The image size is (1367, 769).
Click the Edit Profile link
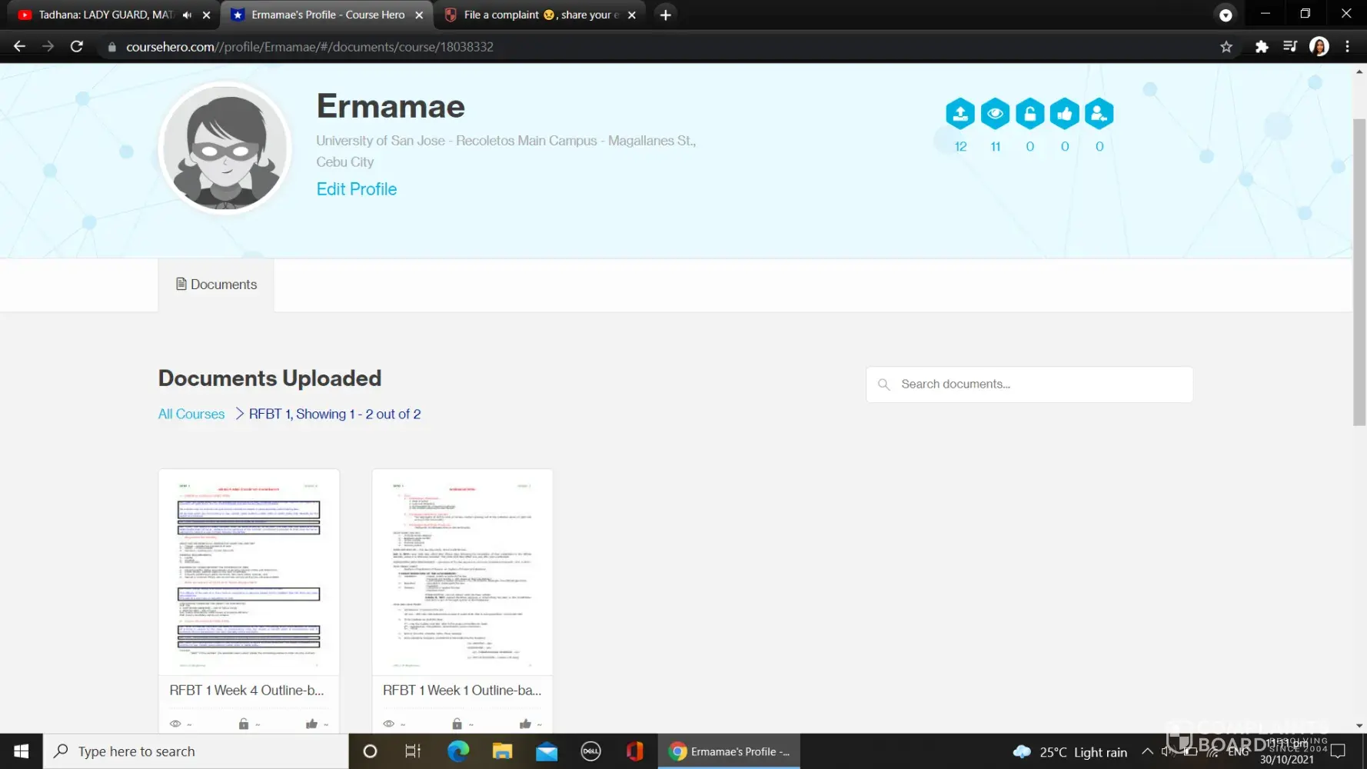[357, 189]
